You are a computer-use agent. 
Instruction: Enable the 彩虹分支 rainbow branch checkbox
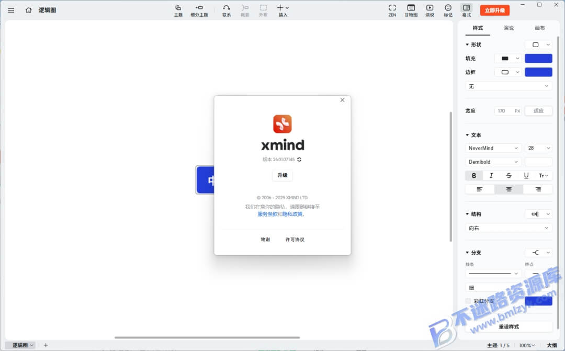(468, 301)
